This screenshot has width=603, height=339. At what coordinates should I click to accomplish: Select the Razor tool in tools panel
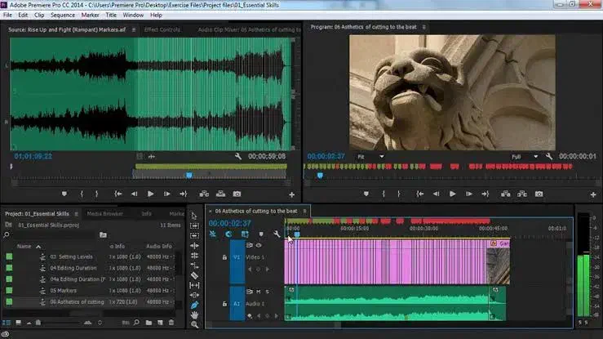tap(195, 275)
